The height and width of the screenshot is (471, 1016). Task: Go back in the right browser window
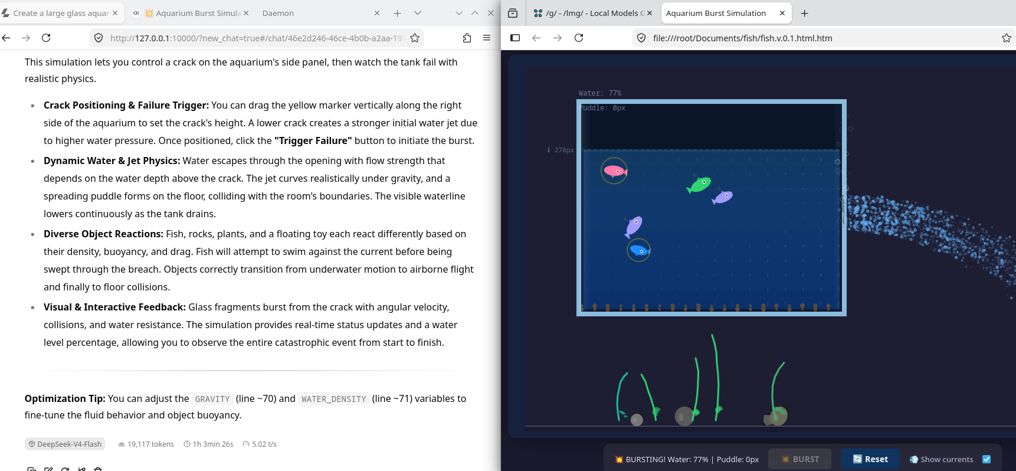(x=536, y=38)
